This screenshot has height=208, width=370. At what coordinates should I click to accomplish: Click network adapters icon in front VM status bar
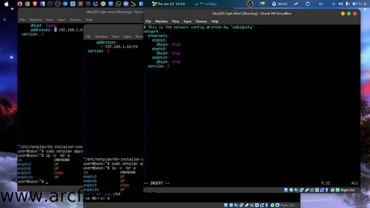301,190
